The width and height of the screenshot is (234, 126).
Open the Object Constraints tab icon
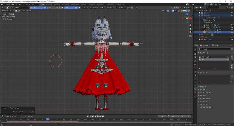[195, 86]
